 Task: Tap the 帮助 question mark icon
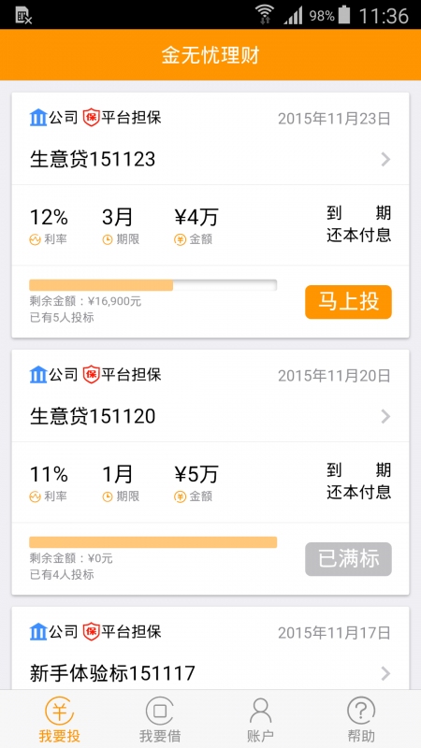361,711
